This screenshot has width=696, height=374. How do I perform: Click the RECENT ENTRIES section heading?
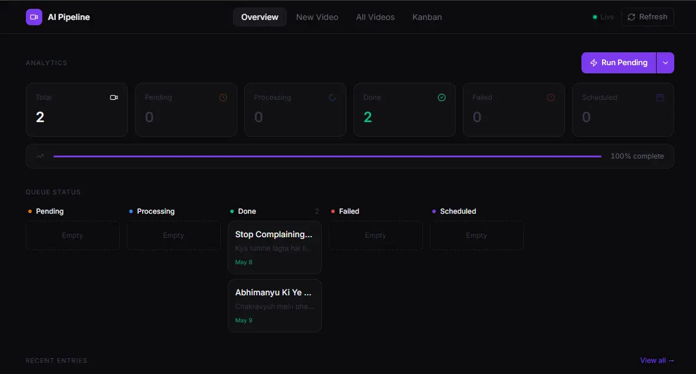click(x=56, y=360)
